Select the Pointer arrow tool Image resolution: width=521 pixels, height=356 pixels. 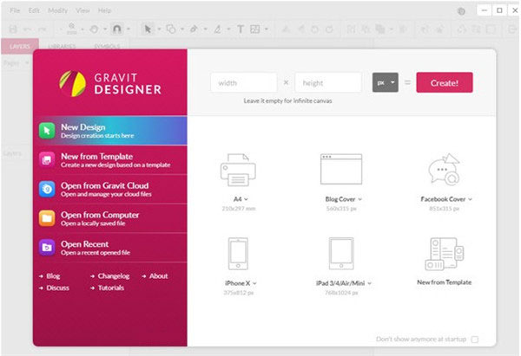[148, 29]
